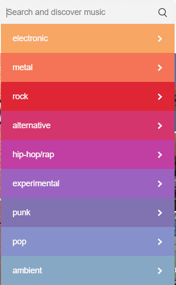Expand the electronic genre chevron
Viewport: 176px width, 285px height.
point(160,38)
